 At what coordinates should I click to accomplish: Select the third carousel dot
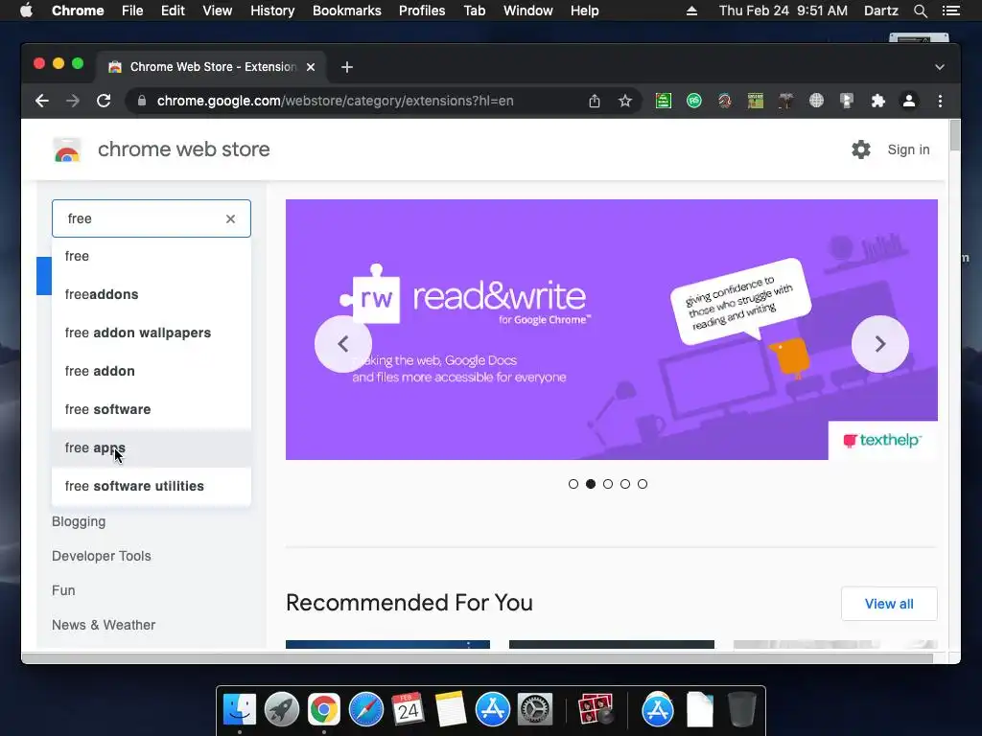pyautogui.click(x=607, y=484)
